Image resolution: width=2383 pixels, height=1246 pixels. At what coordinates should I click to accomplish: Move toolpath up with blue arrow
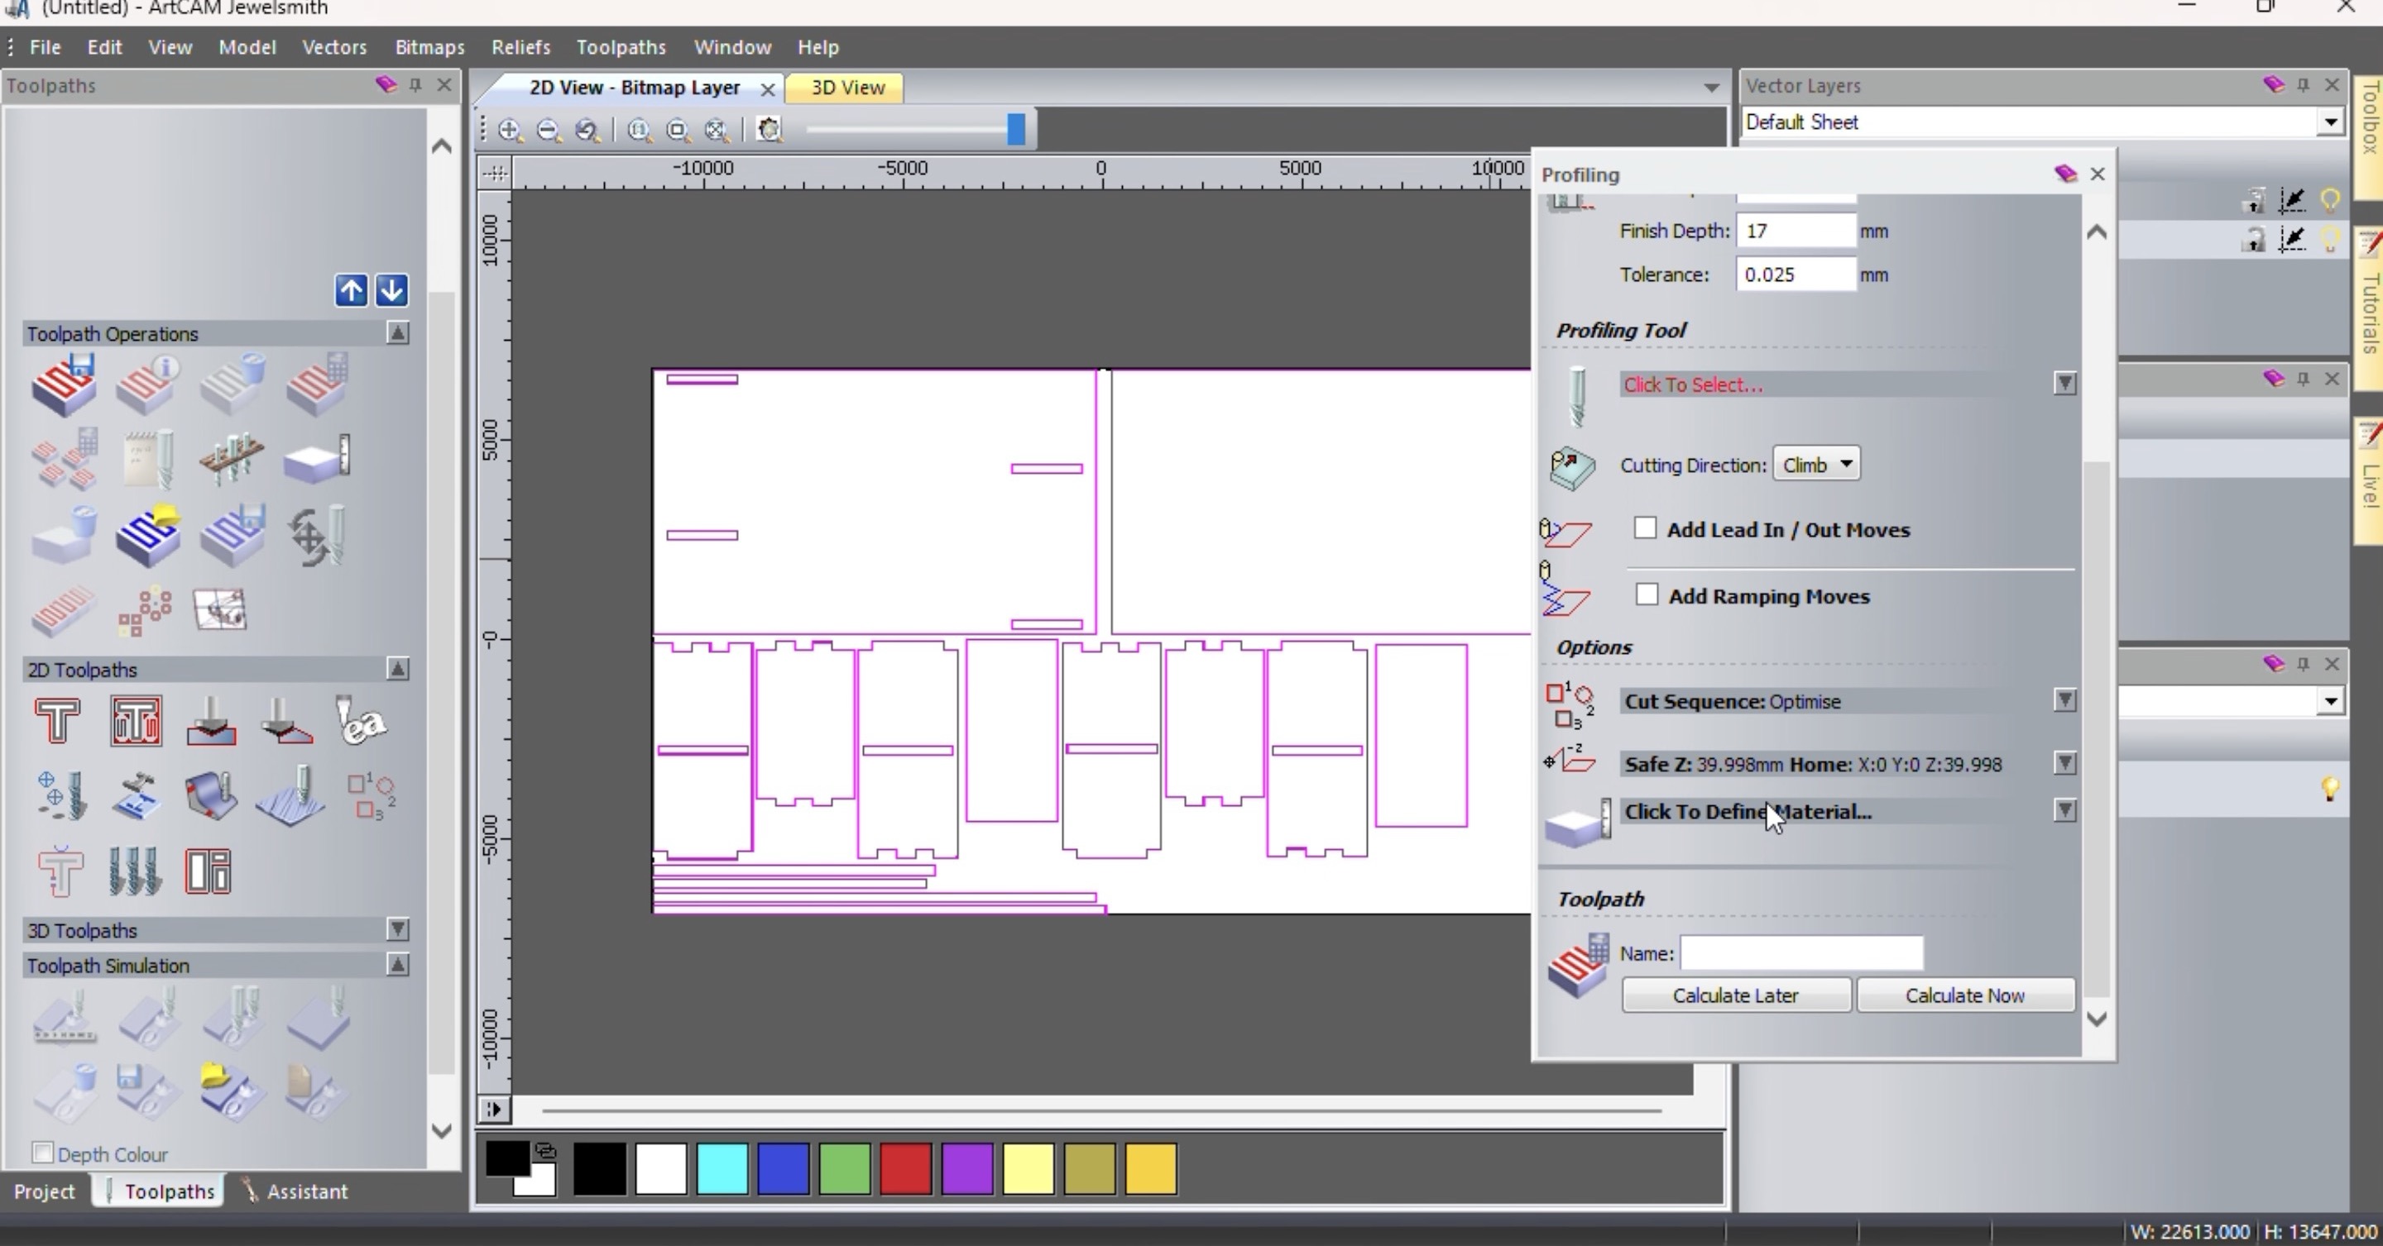[351, 290]
